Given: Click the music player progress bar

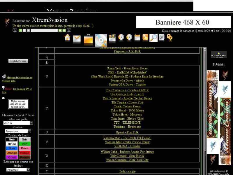Looking at the screenshot, I should pos(44,30).
